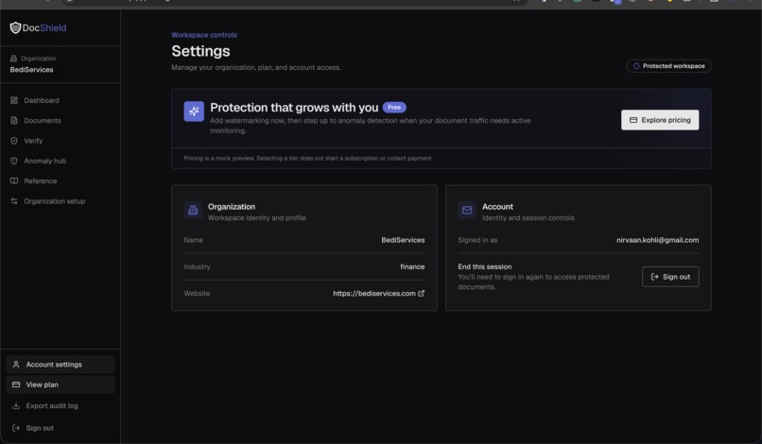Click the 'Signed in as' label
Viewport: 762px width, 444px height.
(x=477, y=240)
